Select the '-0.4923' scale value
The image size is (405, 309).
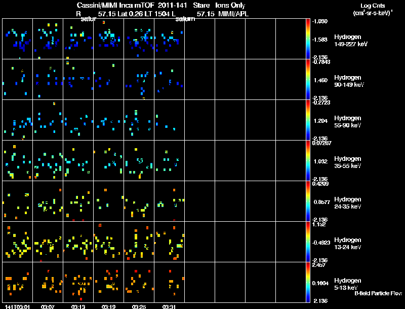pos(321,243)
